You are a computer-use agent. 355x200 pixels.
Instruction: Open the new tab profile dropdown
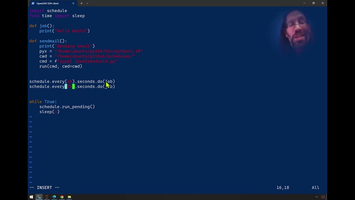coord(87,3)
